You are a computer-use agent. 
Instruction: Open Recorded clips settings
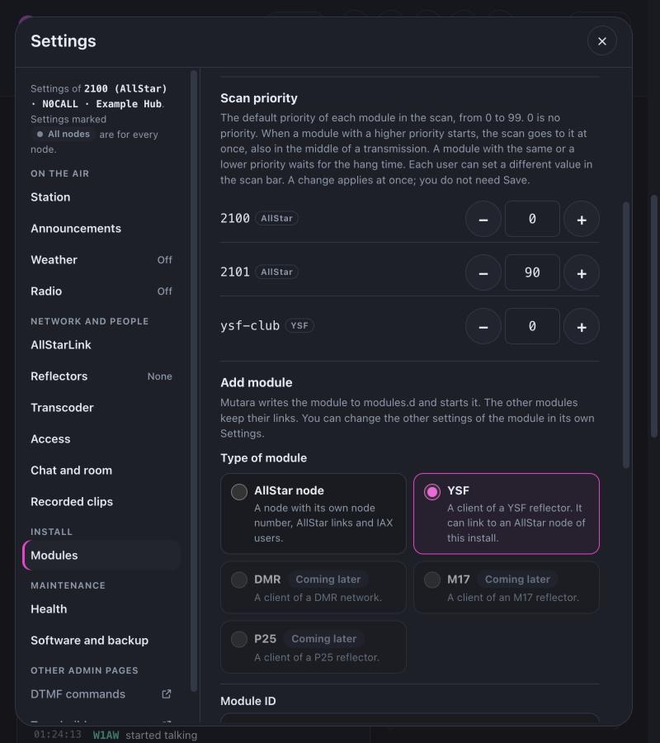click(x=101, y=501)
